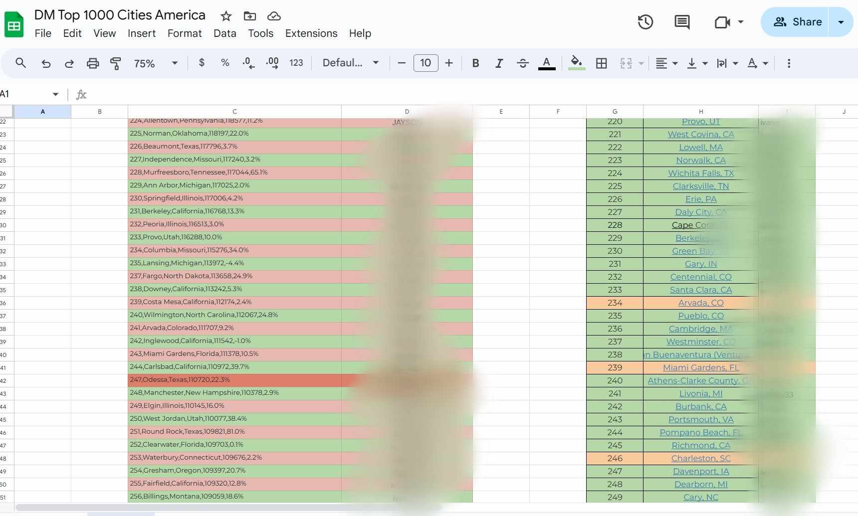Click the document title text
The height and width of the screenshot is (516, 858).
point(120,15)
